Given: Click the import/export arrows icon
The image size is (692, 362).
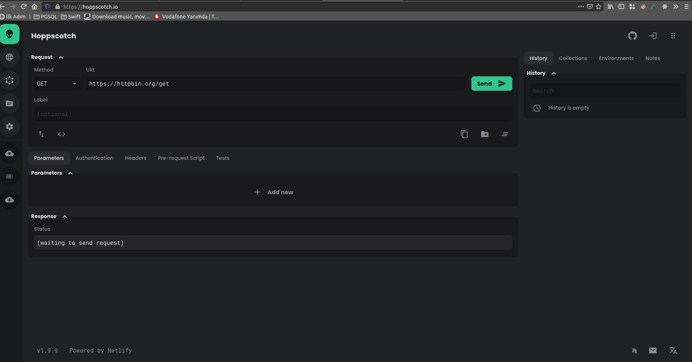Looking at the screenshot, I should 41,134.
